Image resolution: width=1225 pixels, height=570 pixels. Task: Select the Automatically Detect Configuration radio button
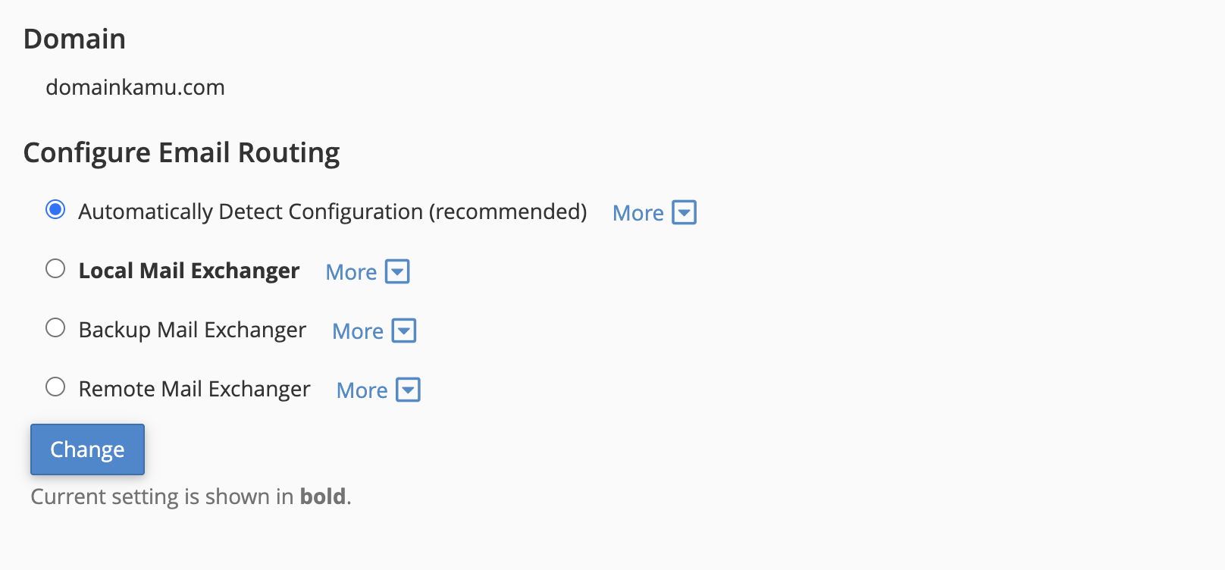tap(55, 209)
